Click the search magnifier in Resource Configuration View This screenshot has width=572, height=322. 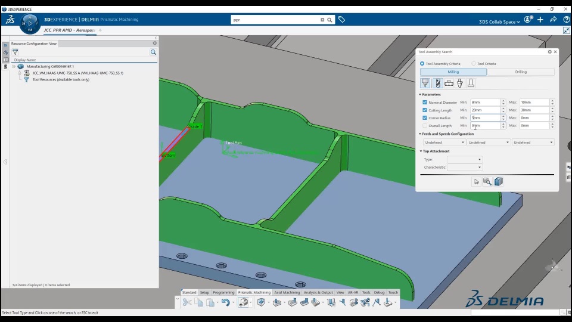153,52
